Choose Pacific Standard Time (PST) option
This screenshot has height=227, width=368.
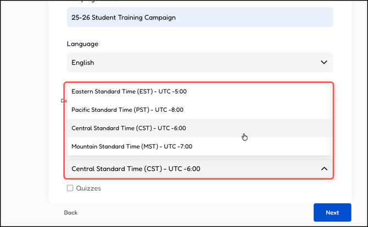[127, 110]
